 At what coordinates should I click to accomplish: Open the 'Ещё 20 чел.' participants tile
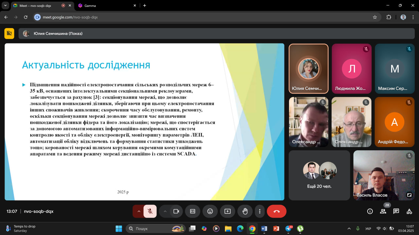[x=319, y=175]
